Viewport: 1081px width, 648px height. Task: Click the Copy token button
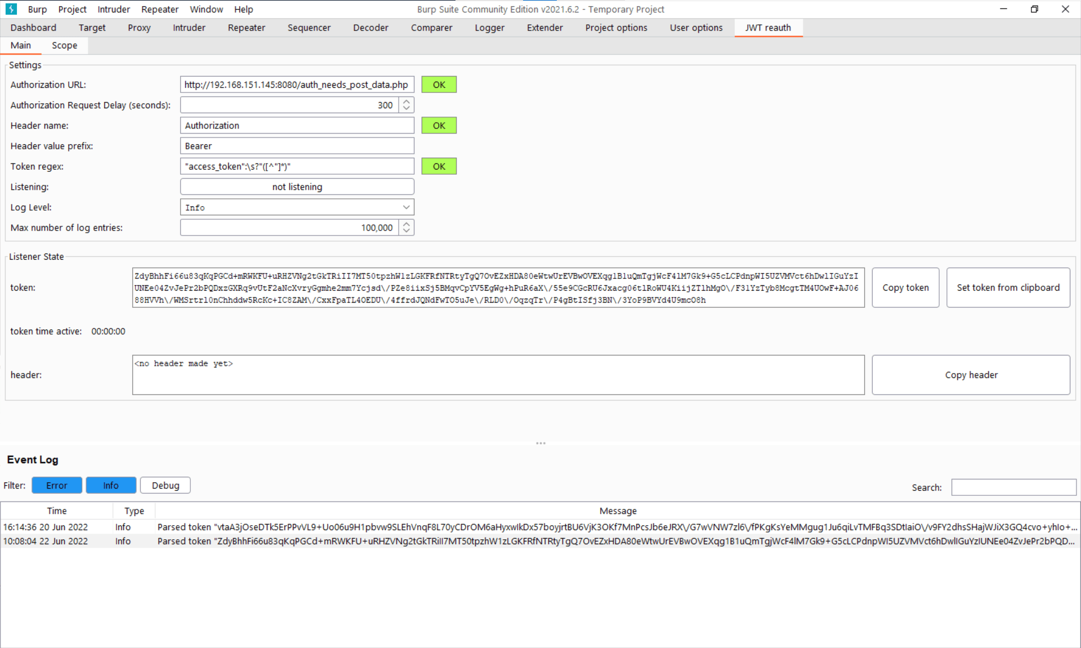click(x=905, y=287)
